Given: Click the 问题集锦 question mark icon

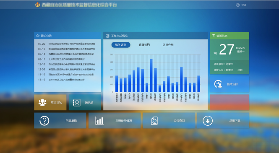Looking at the screenshot, I should [x=44, y=121].
